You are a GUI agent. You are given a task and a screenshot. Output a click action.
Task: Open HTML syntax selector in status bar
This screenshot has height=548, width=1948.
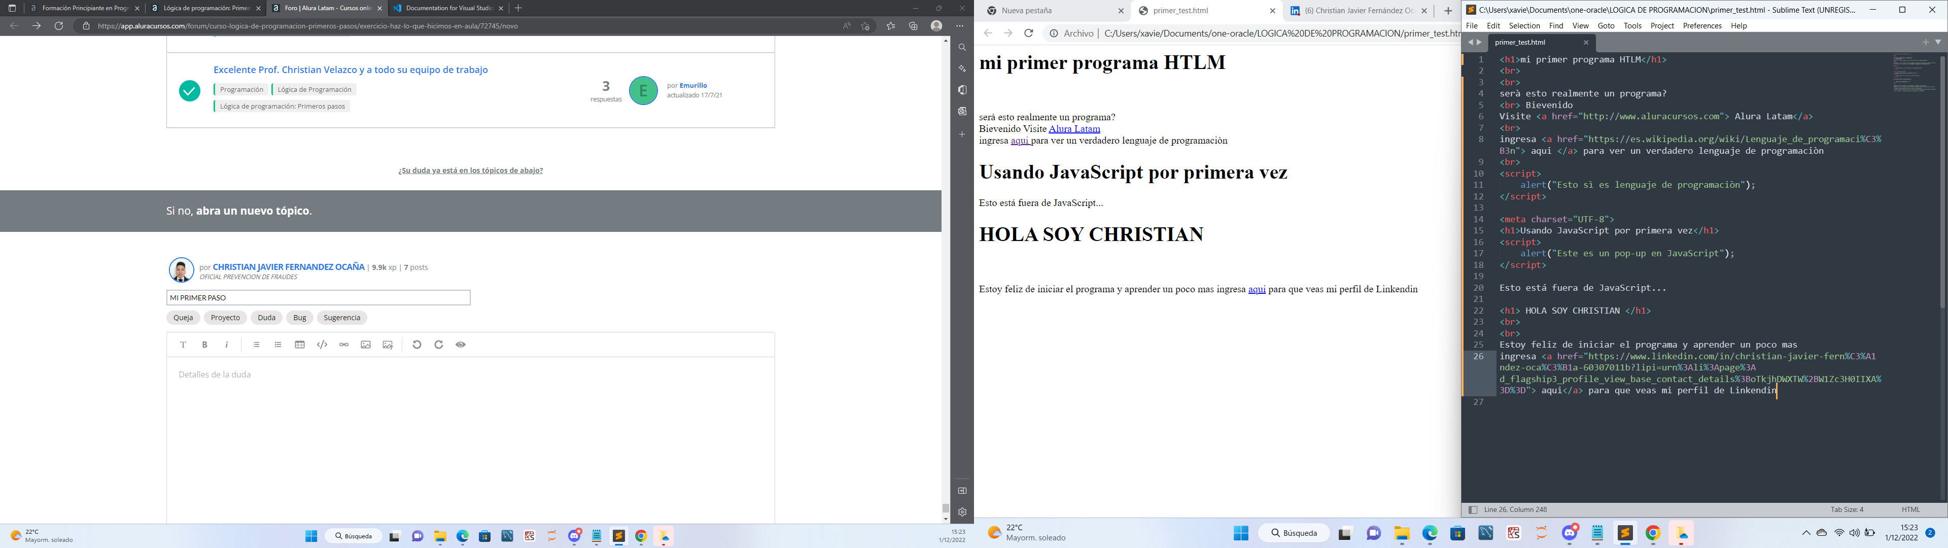(x=1910, y=510)
